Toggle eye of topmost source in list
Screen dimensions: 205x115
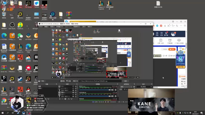click(73, 86)
